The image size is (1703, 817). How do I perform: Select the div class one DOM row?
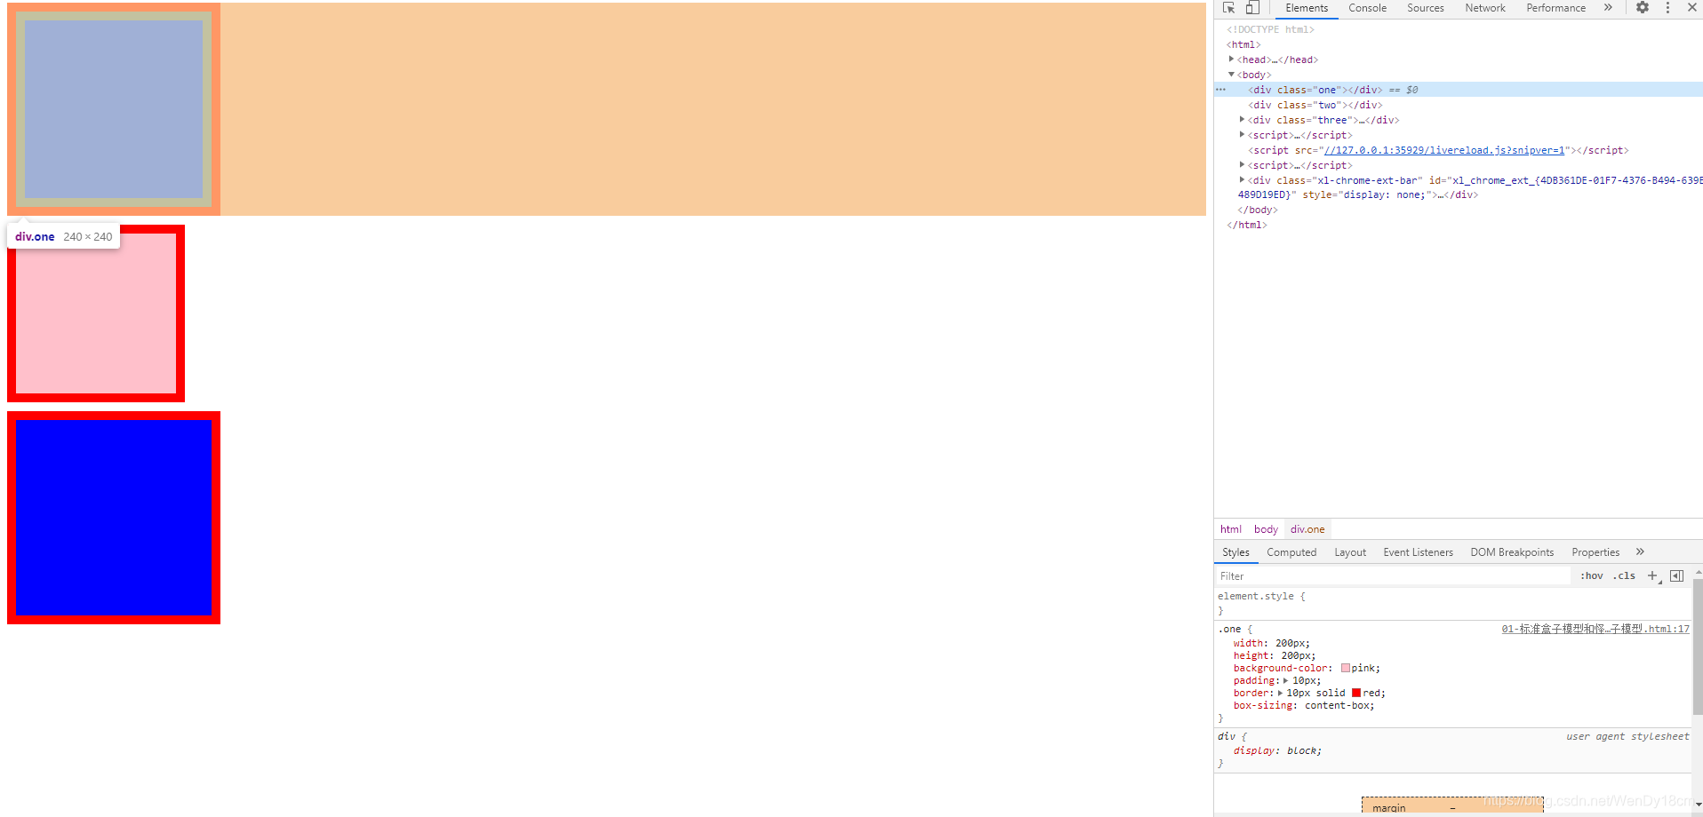coord(1459,90)
